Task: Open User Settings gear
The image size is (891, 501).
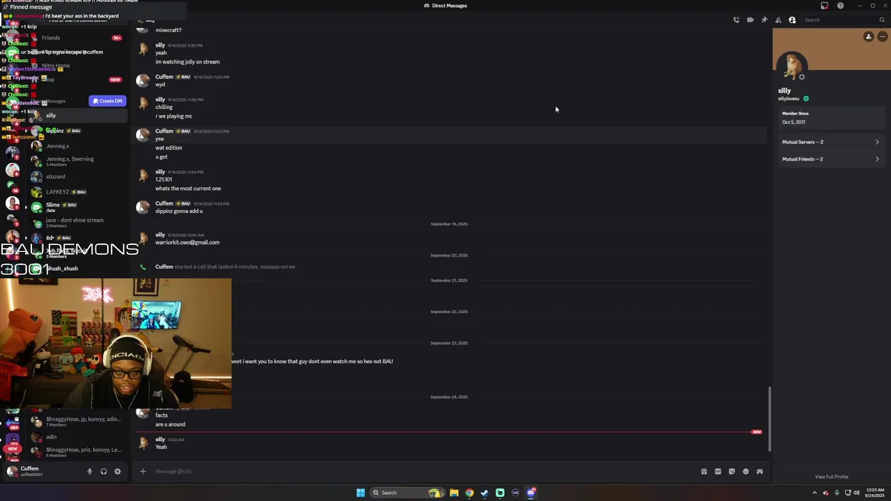Action: coord(117,472)
